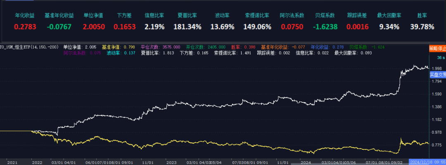
Task: Click the legend entry 基准年化收益: -0.077
Action: 283,47
